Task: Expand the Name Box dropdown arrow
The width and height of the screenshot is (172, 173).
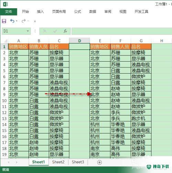Action: (28, 31)
